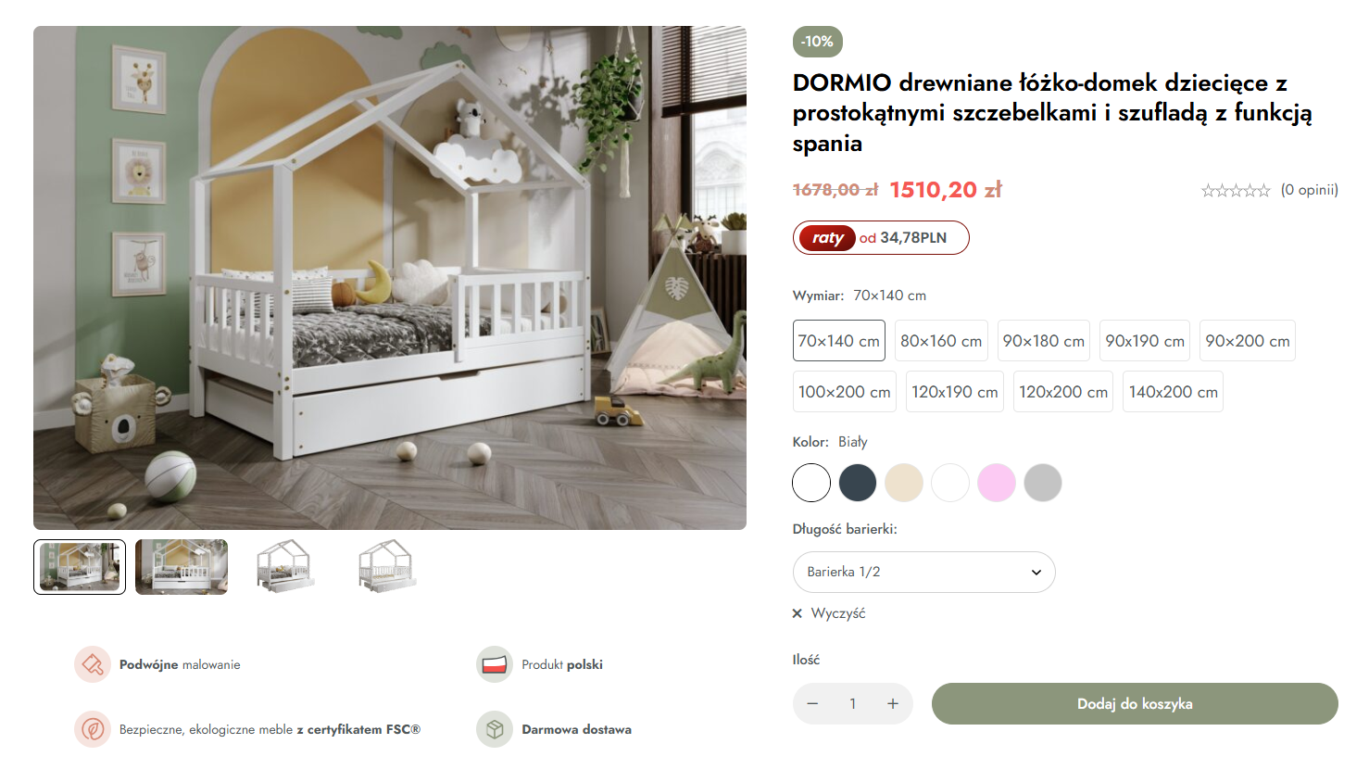The width and height of the screenshot is (1369, 769).
Task: Click the box Darmowa dostawa icon
Action: click(x=495, y=729)
